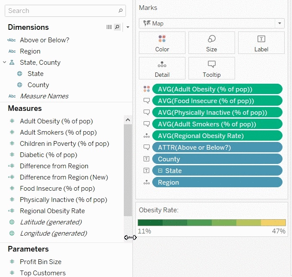
Task: Click the ATTR(Above or Below?) pill
Action: pyautogui.click(x=217, y=148)
